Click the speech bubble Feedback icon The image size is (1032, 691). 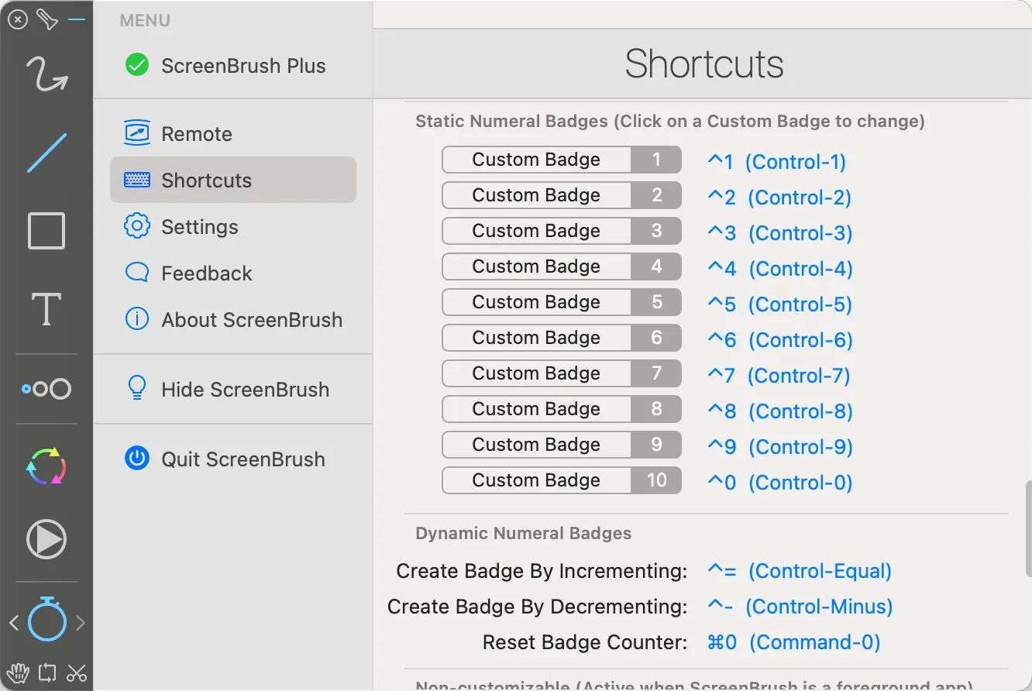(137, 273)
